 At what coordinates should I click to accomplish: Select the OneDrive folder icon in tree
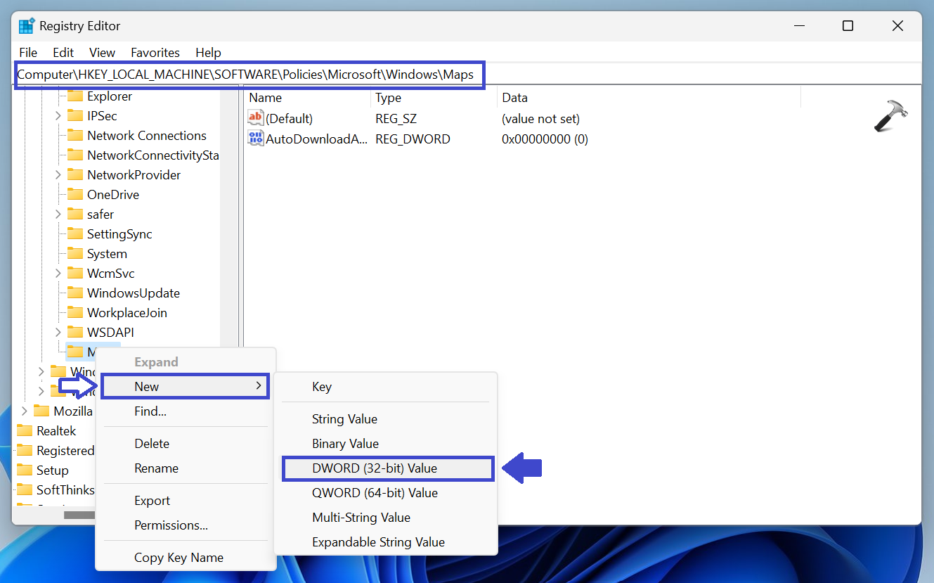(75, 195)
